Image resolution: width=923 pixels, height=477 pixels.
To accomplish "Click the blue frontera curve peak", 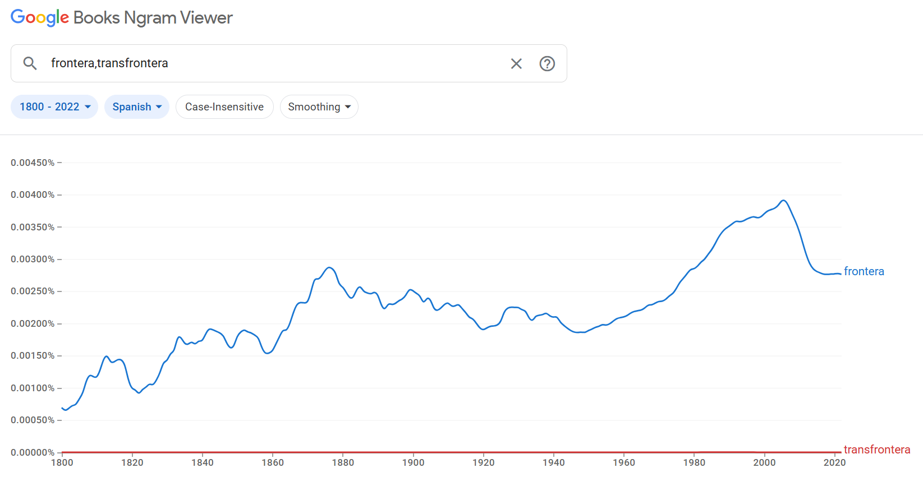I will (783, 201).
